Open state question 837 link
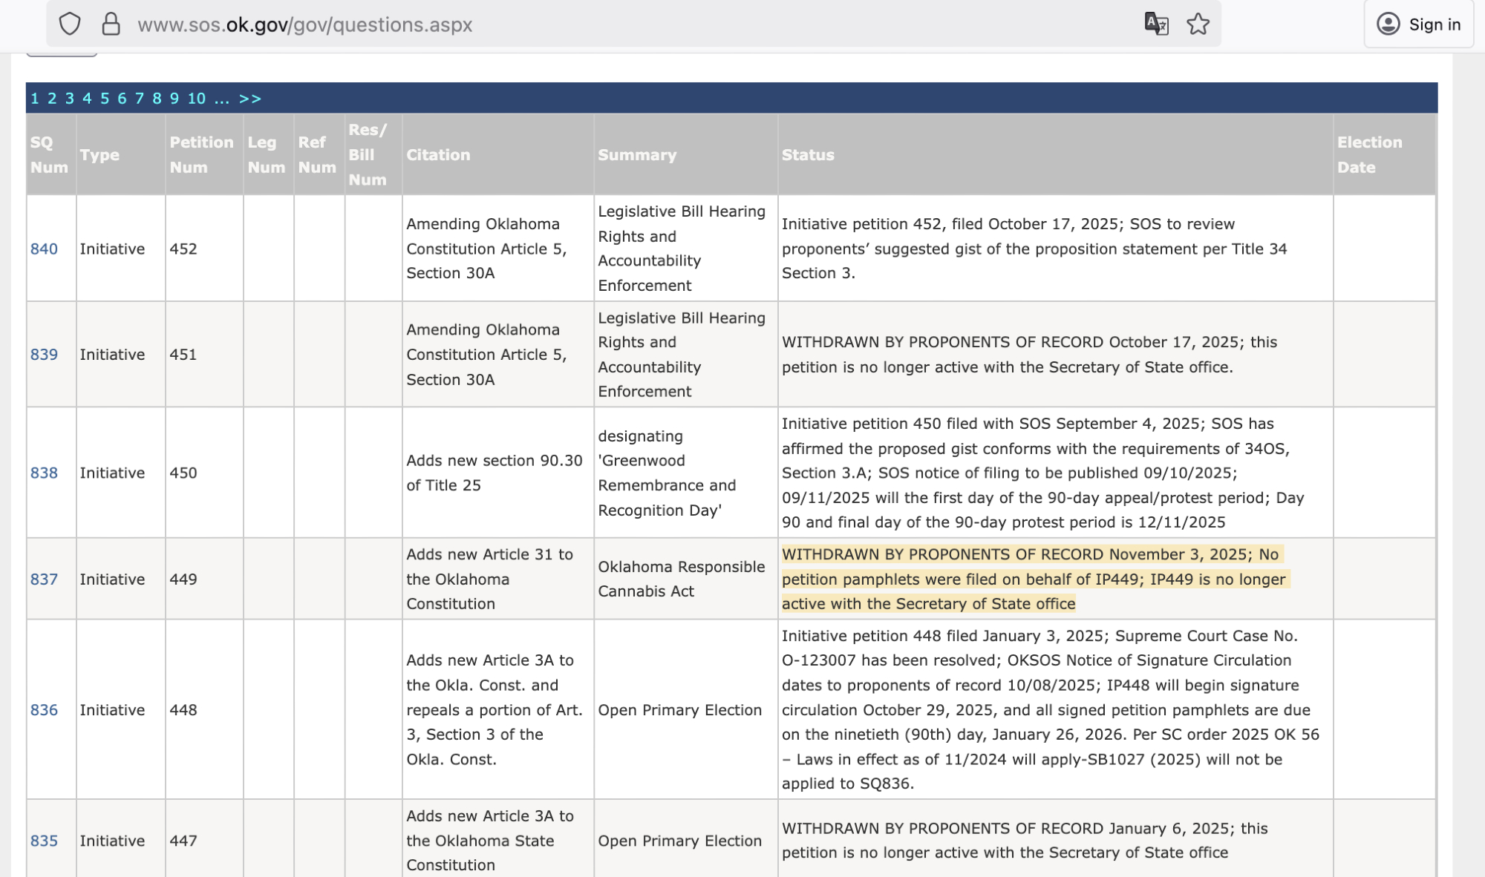The image size is (1485, 877). [44, 579]
